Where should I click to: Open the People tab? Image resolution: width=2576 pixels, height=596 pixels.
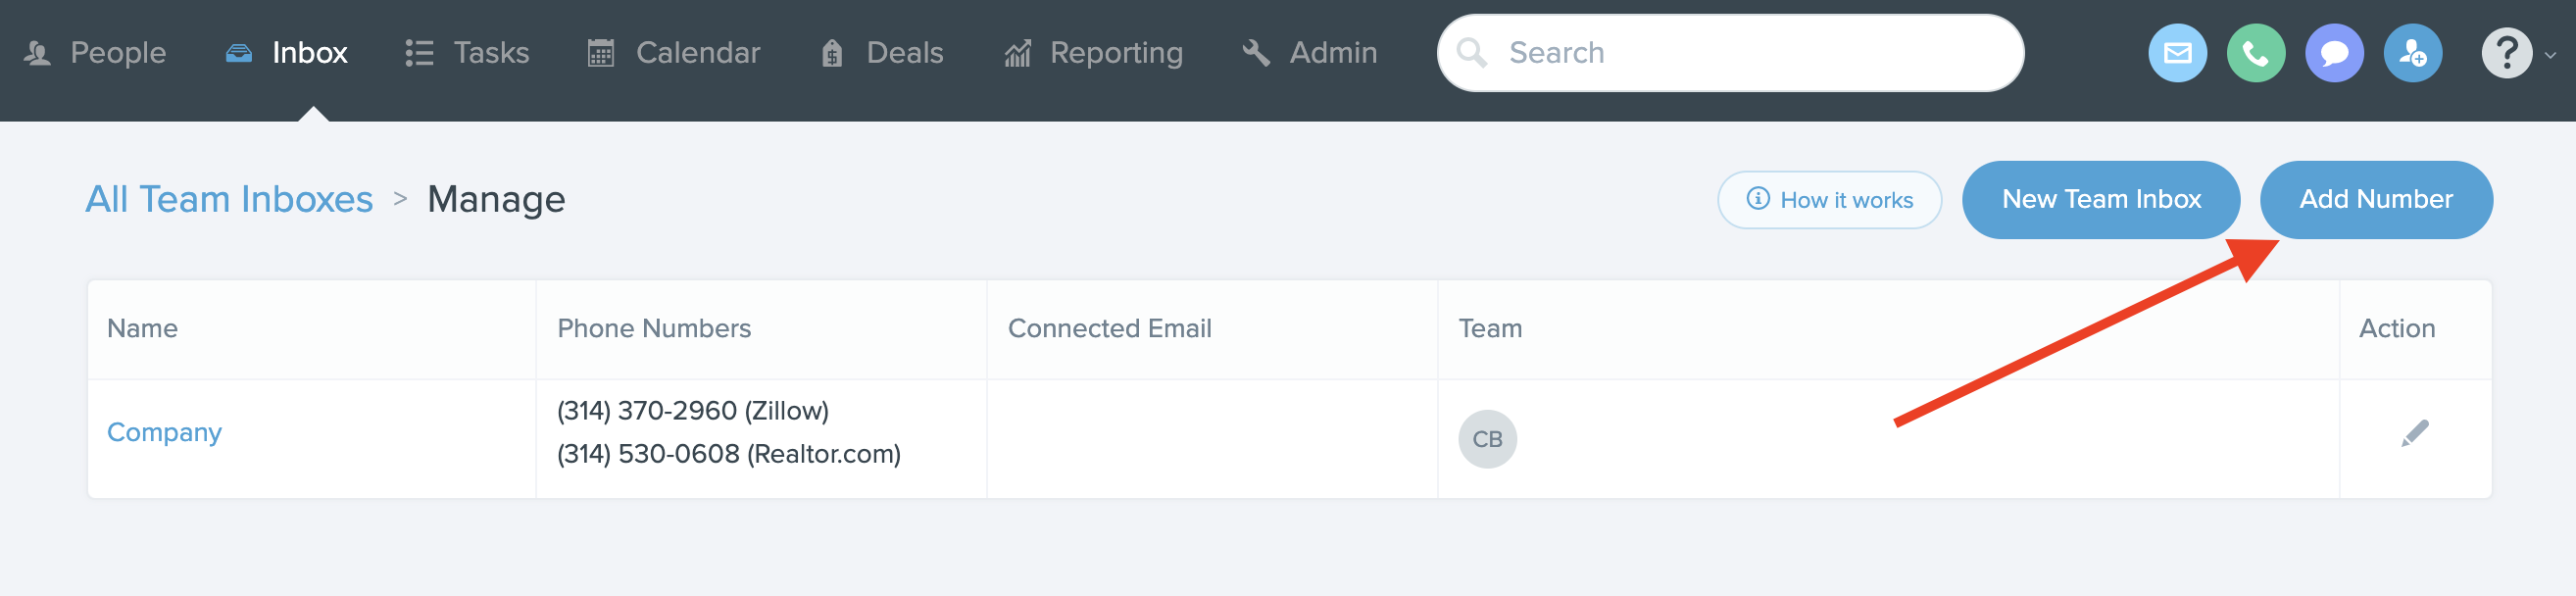[x=95, y=52]
